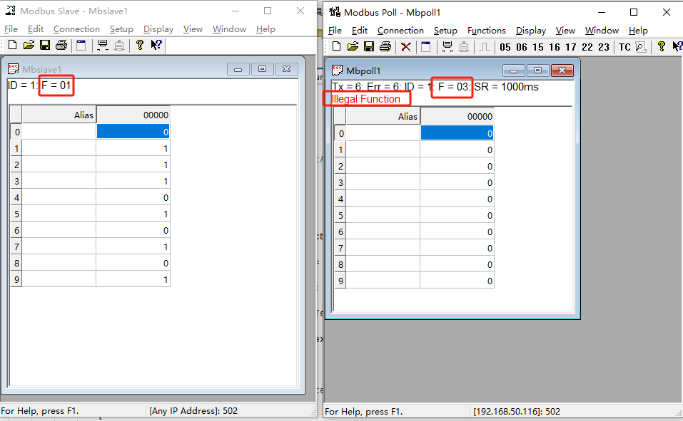Click function 05 write coil toolbar button
Viewport: 683px width, 421px height.
(505, 47)
